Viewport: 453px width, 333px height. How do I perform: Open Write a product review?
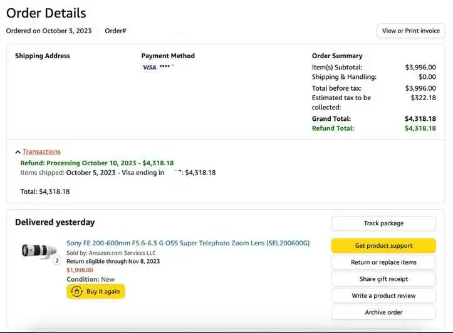coord(383,296)
